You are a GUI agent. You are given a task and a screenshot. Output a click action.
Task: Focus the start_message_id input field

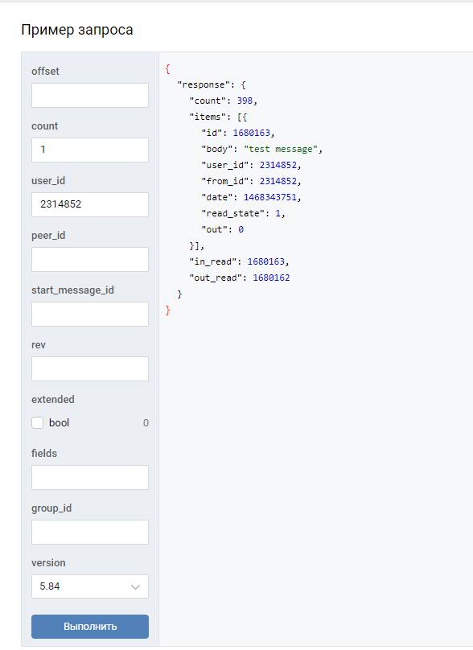(90, 314)
